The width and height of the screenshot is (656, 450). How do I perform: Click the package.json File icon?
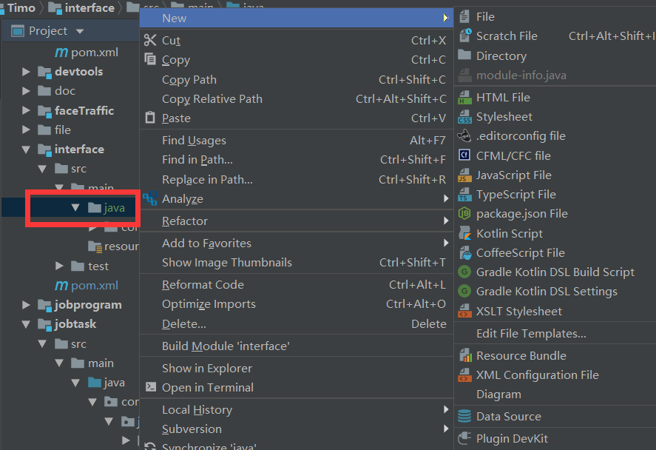point(464,213)
